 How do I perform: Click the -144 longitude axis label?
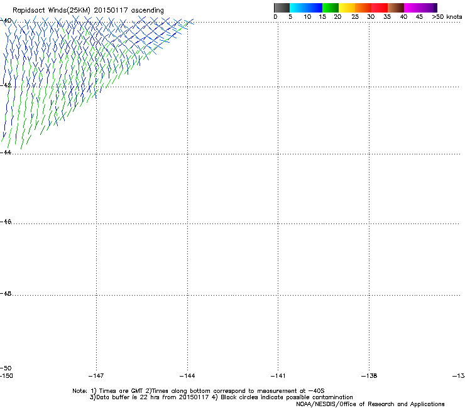coord(187,376)
